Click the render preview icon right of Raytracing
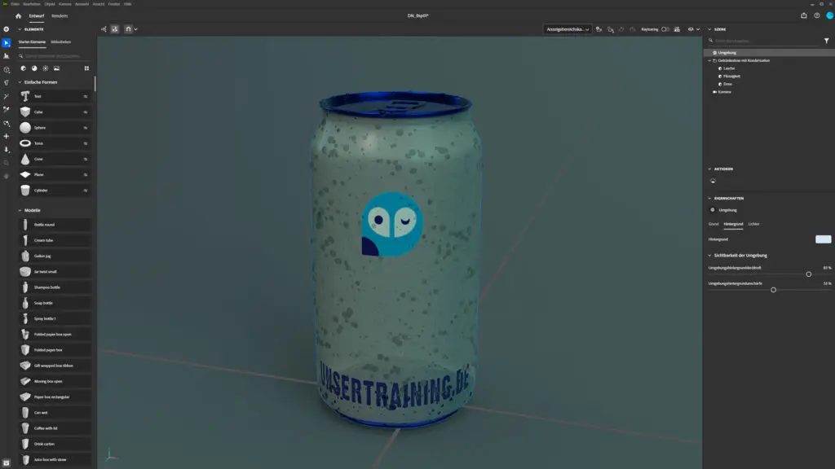 point(677,29)
